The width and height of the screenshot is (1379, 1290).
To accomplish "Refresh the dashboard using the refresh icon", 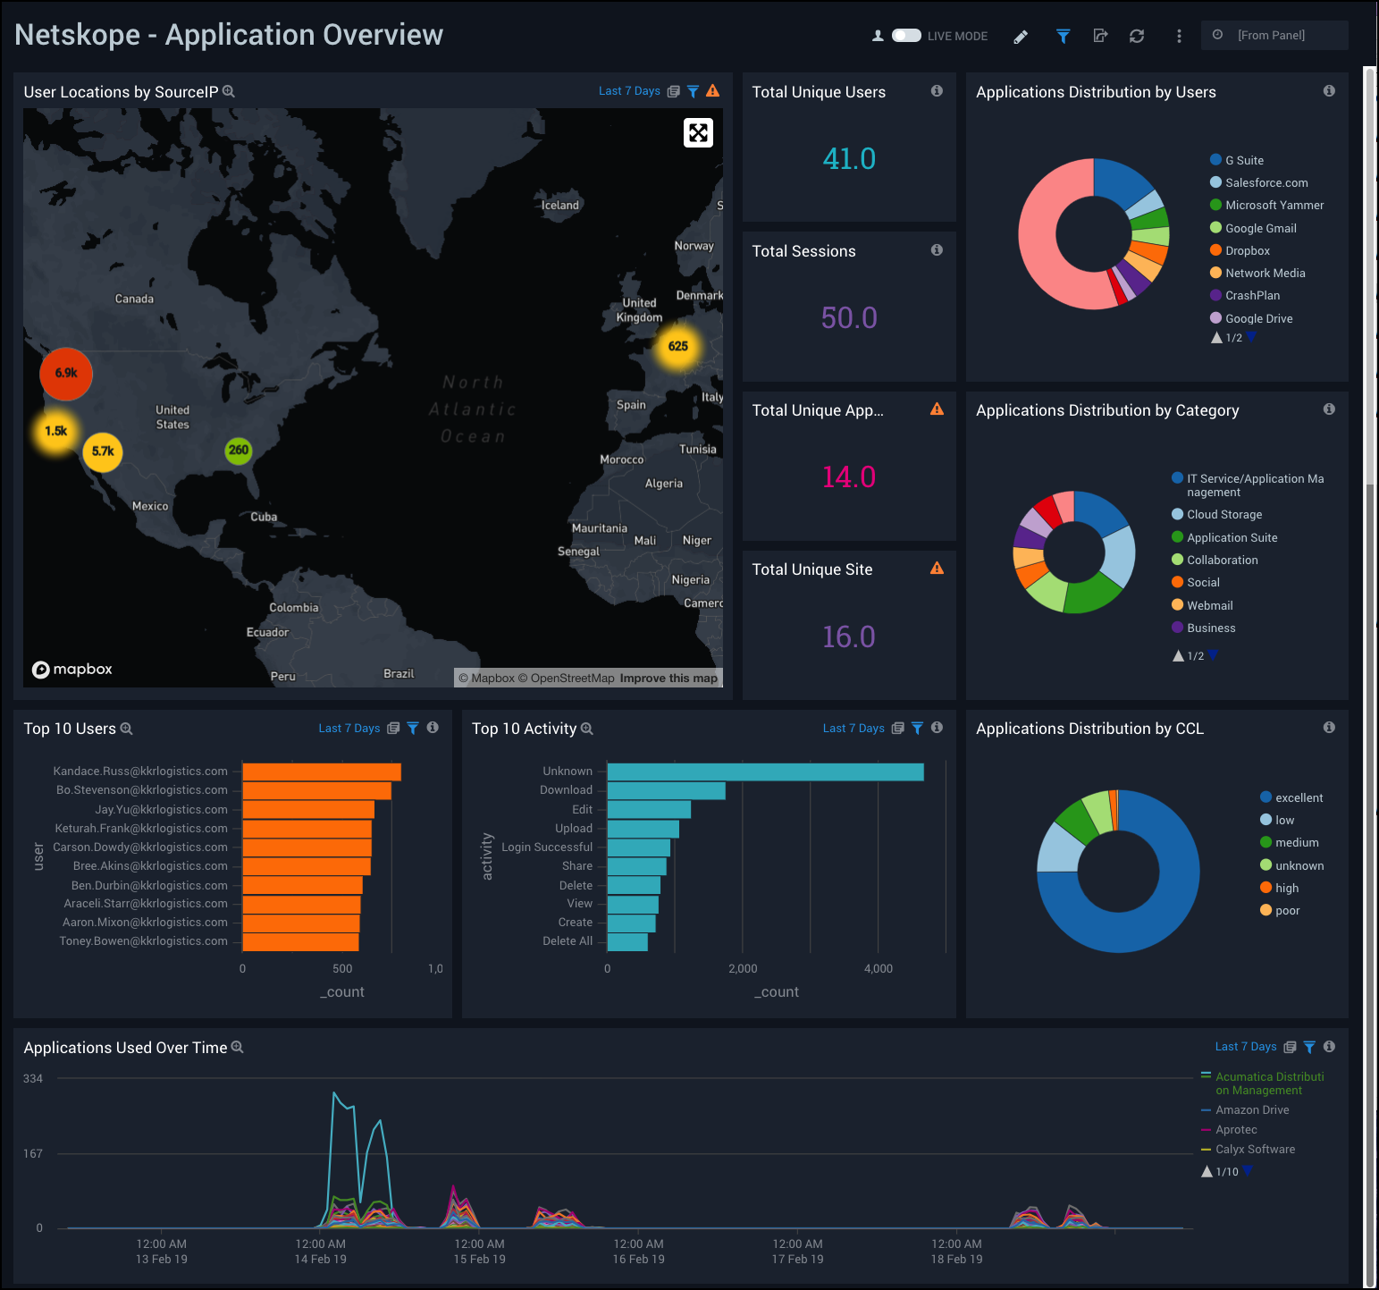I will point(1136,36).
